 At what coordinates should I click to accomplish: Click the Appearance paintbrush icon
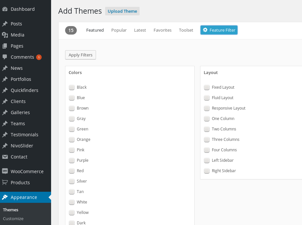click(x=5, y=197)
